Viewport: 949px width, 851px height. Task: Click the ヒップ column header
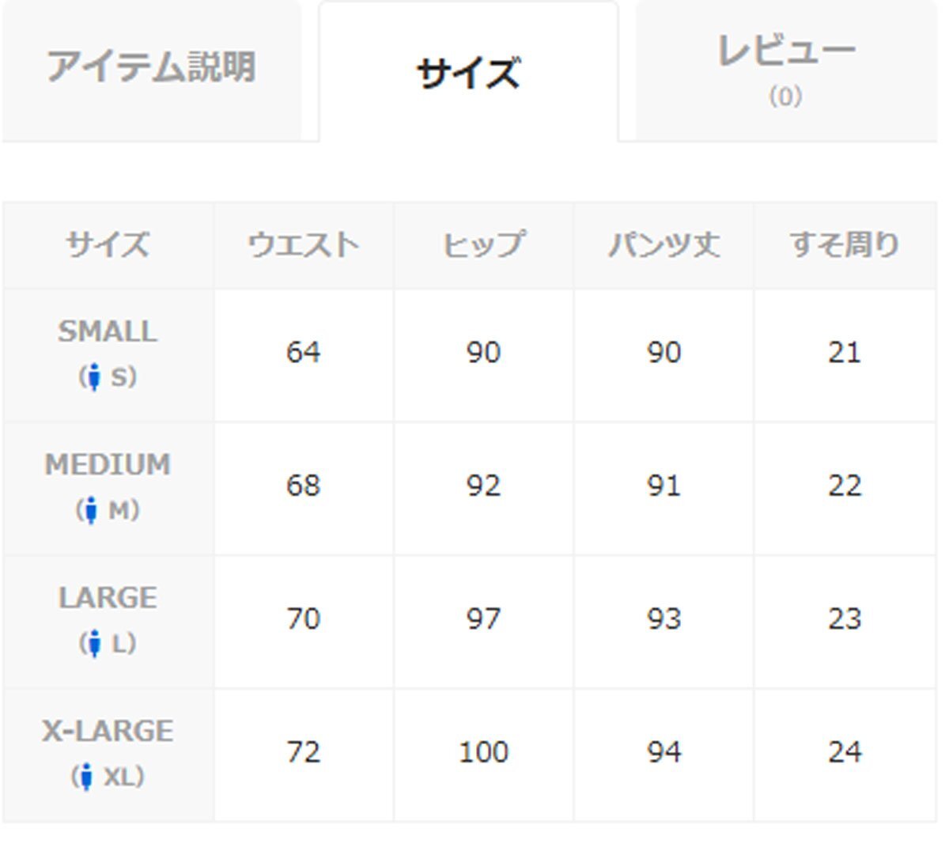pyautogui.click(x=483, y=244)
